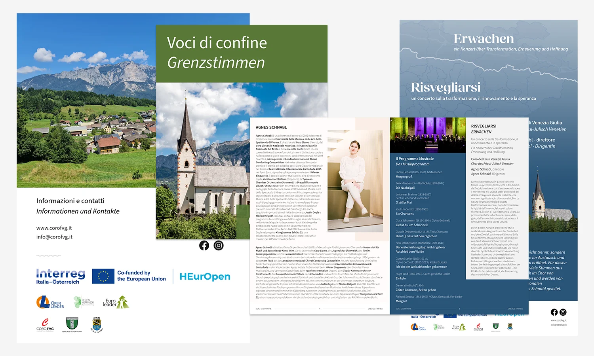Screen dimensions: 594x356
Task: Click the 'Grenzstimmen' title on green banner
Action: click(x=216, y=62)
